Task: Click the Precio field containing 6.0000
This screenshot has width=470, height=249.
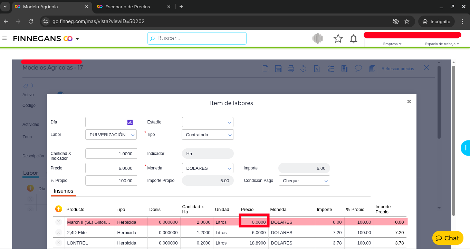Action: tap(111, 168)
